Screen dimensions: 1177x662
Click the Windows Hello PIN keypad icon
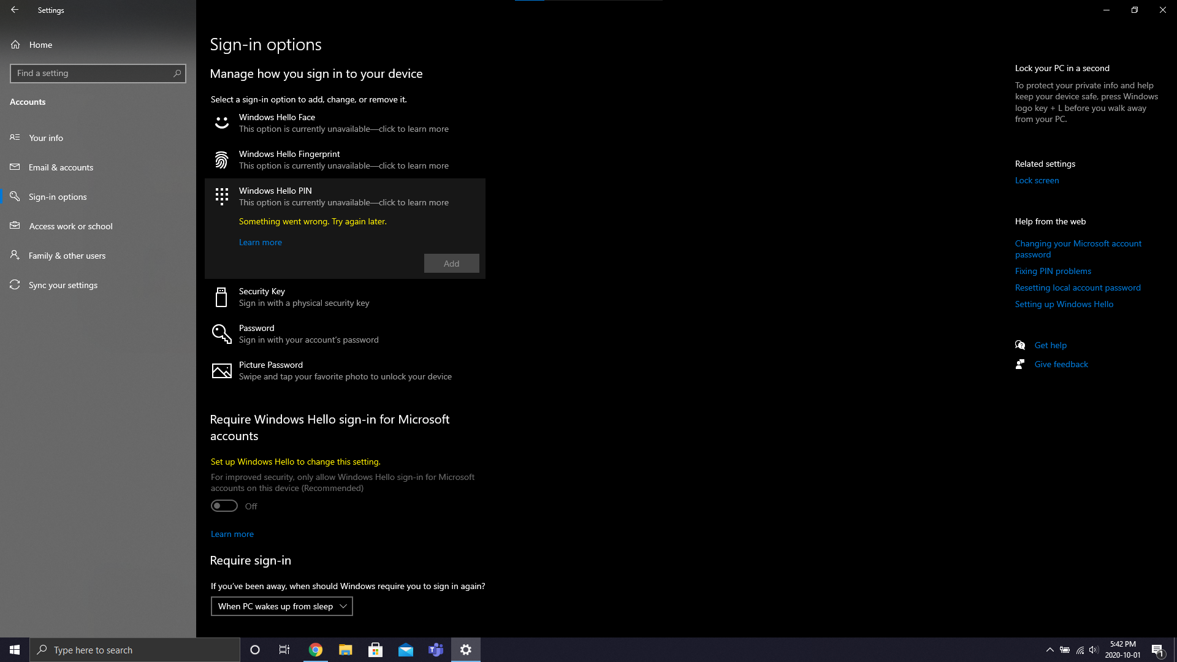tap(221, 197)
